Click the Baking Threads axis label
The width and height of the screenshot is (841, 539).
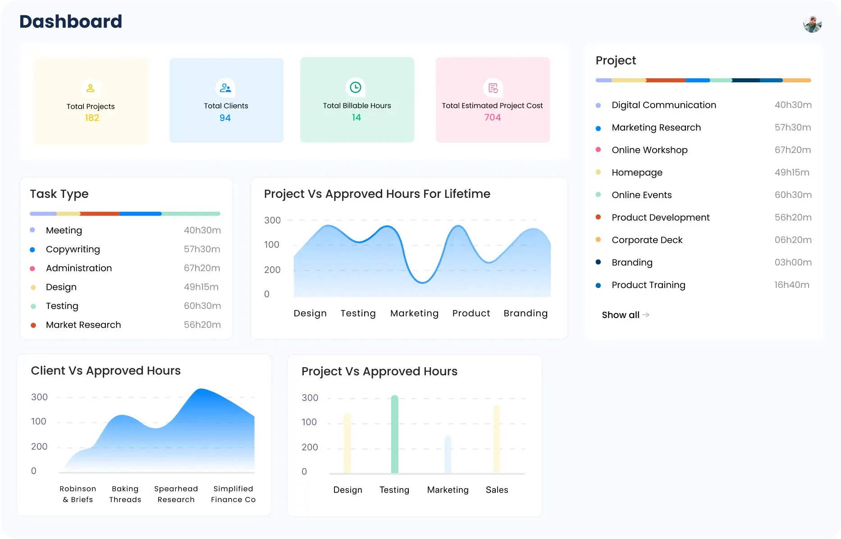click(x=125, y=494)
